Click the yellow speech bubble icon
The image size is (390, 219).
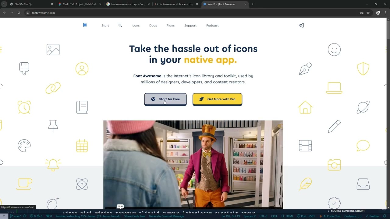pyautogui.click(x=363, y=146)
